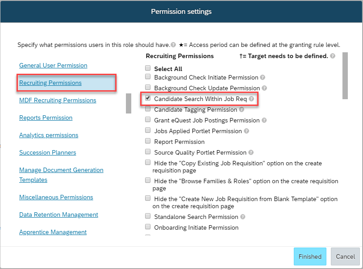
Task: Click help icon beside Candidate Tagging Permission
Action: click(242, 109)
